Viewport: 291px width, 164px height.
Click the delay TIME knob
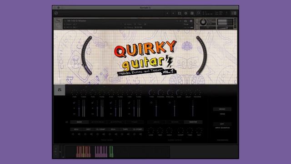151,92
